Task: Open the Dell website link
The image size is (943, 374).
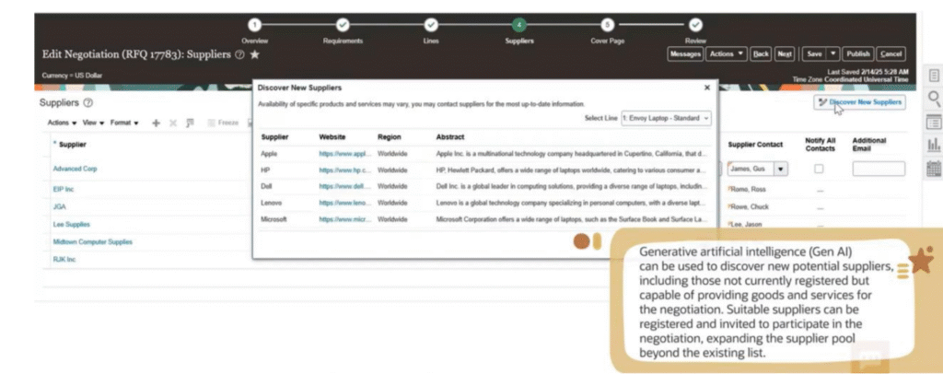Action: [x=345, y=186]
